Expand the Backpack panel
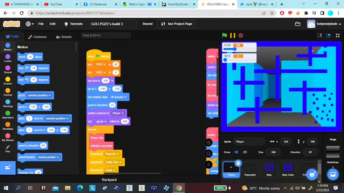 tap(109, 180)
